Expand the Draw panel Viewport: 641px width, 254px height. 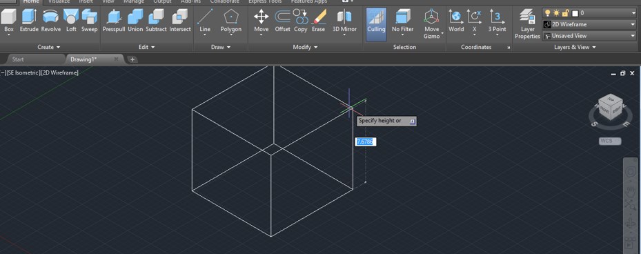pos(221,47)
